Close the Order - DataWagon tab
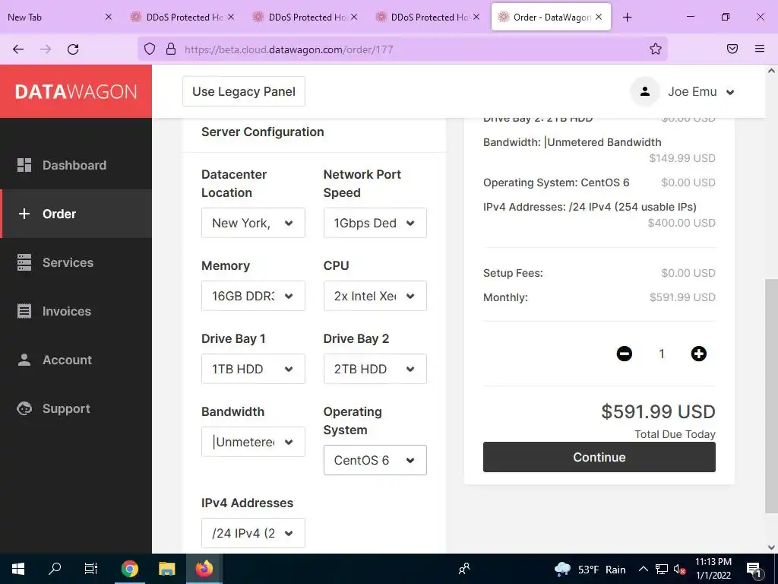This screenshot has height=584, width=778. [599, 17]
